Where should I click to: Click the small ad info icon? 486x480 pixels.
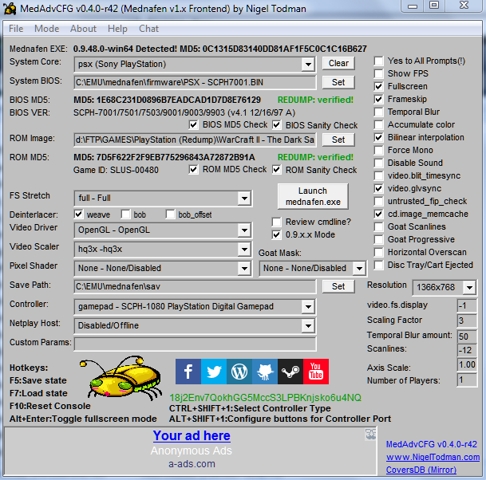[371, 435]
